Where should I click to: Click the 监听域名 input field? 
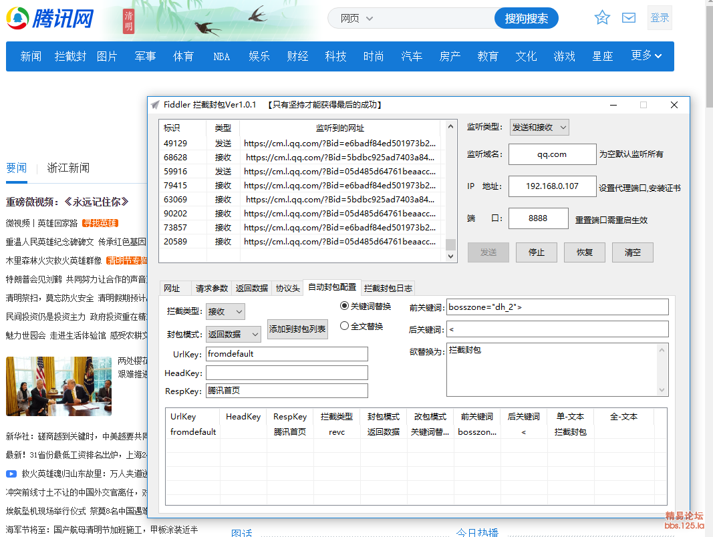coord(552,154)
